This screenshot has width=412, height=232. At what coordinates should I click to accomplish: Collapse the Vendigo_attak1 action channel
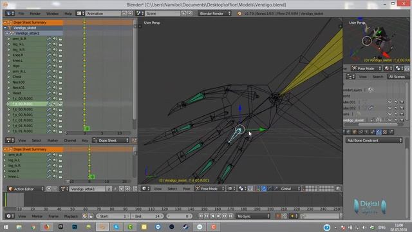click(x=7, y=34)
